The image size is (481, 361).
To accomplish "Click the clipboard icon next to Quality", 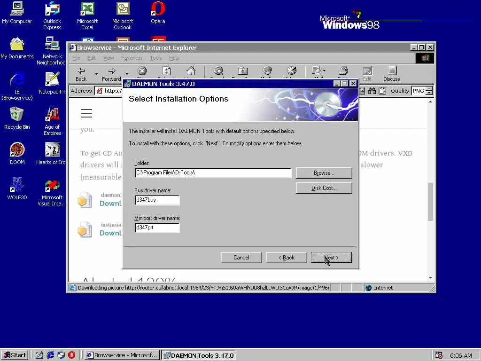I will click(x=382, y=91).
